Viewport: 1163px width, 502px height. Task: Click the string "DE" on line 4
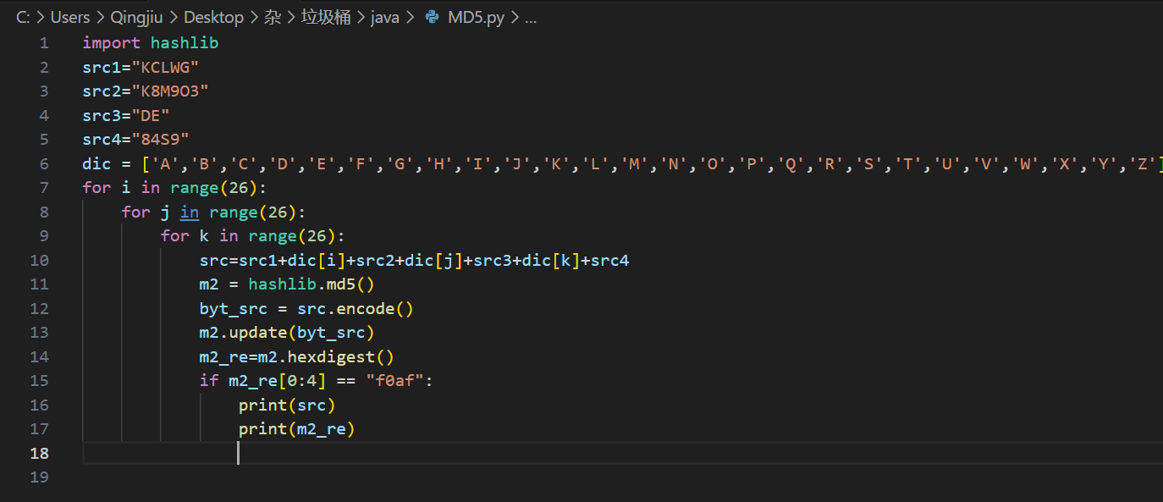[x=151, y=115]
